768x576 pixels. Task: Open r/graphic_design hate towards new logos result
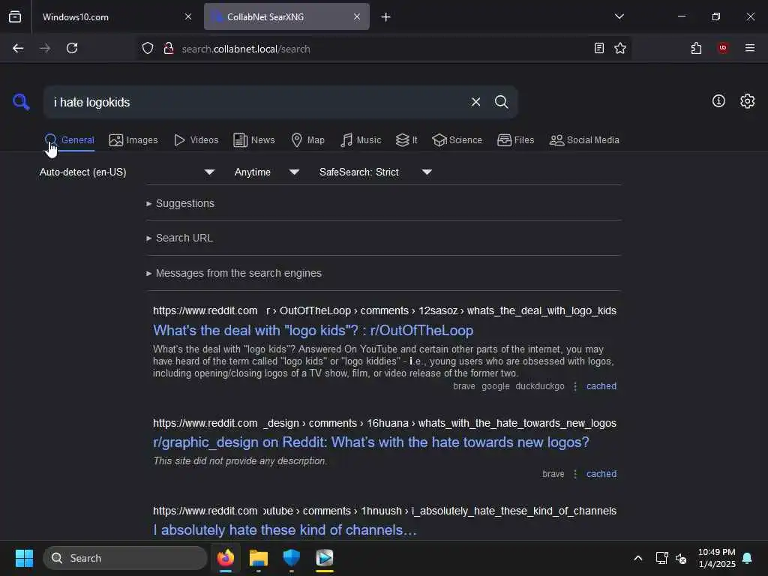370,442
